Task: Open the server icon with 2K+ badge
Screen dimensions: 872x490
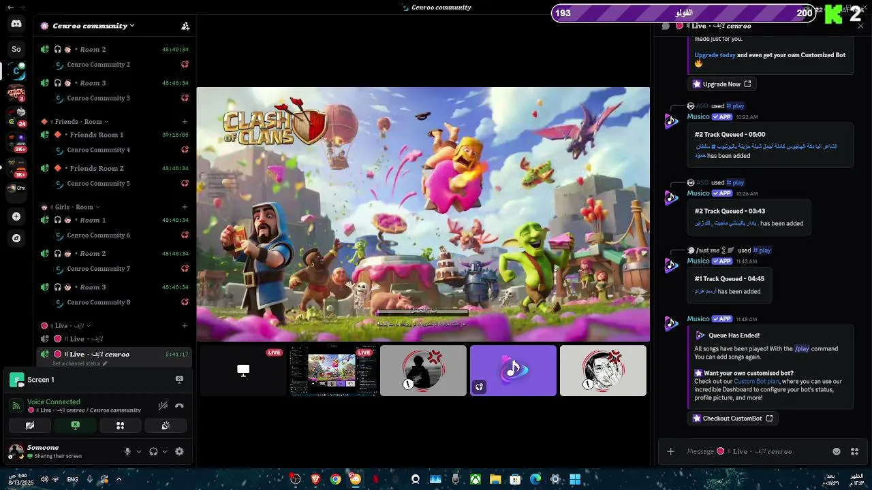Action: click(16, 142)
